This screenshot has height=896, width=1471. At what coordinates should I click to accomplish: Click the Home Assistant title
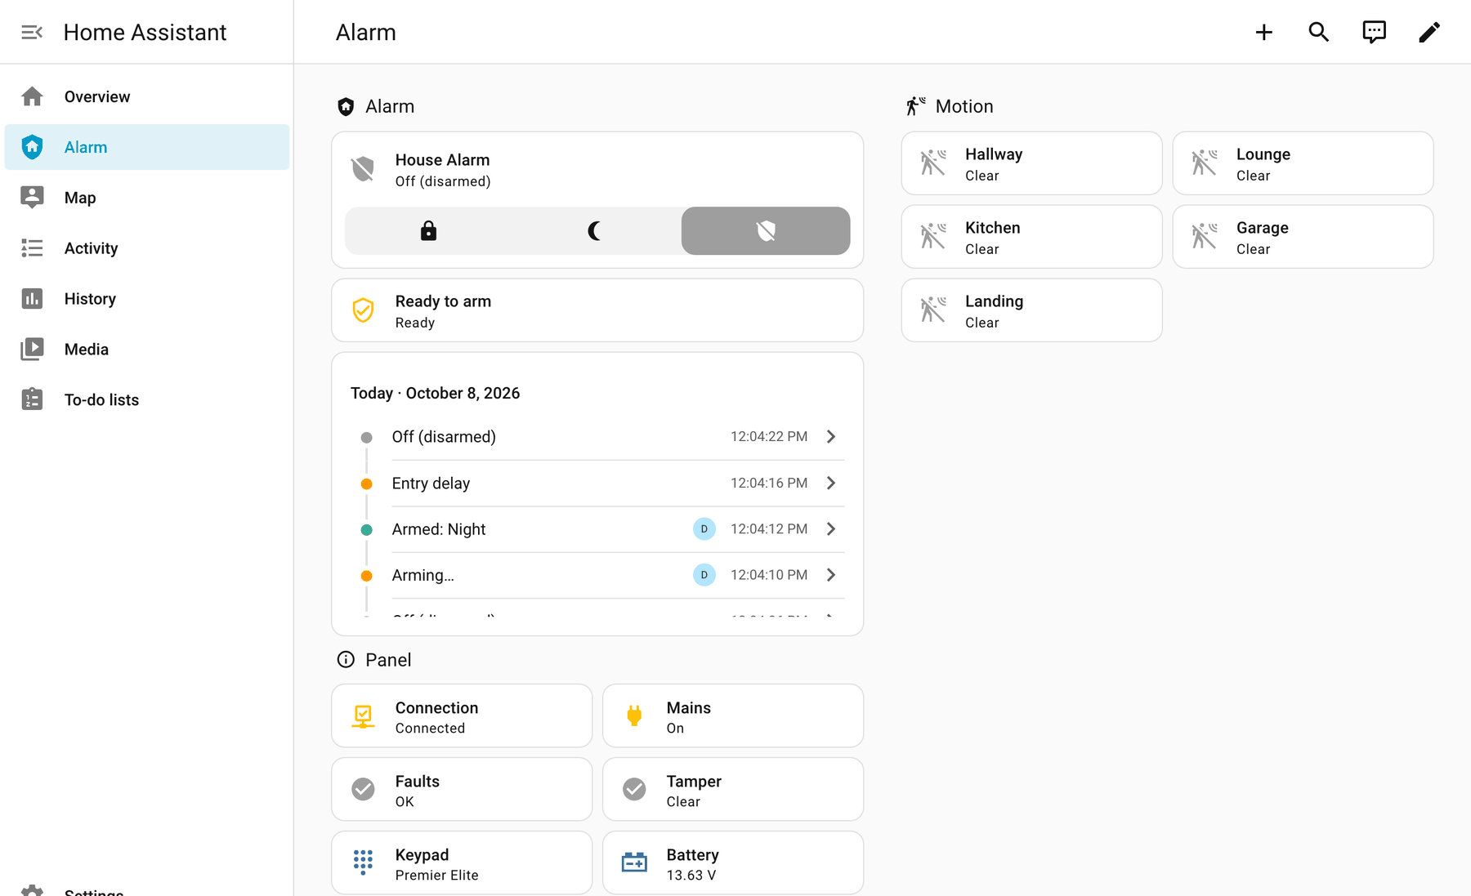click(145, 32)
